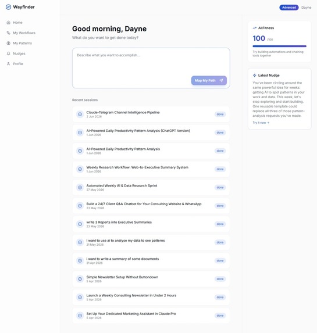Click status icon for Productivity Pattern Analysis (ChatGPT Version)
The height and width of the screenshot is (333, 317).
tap(80, 133)
